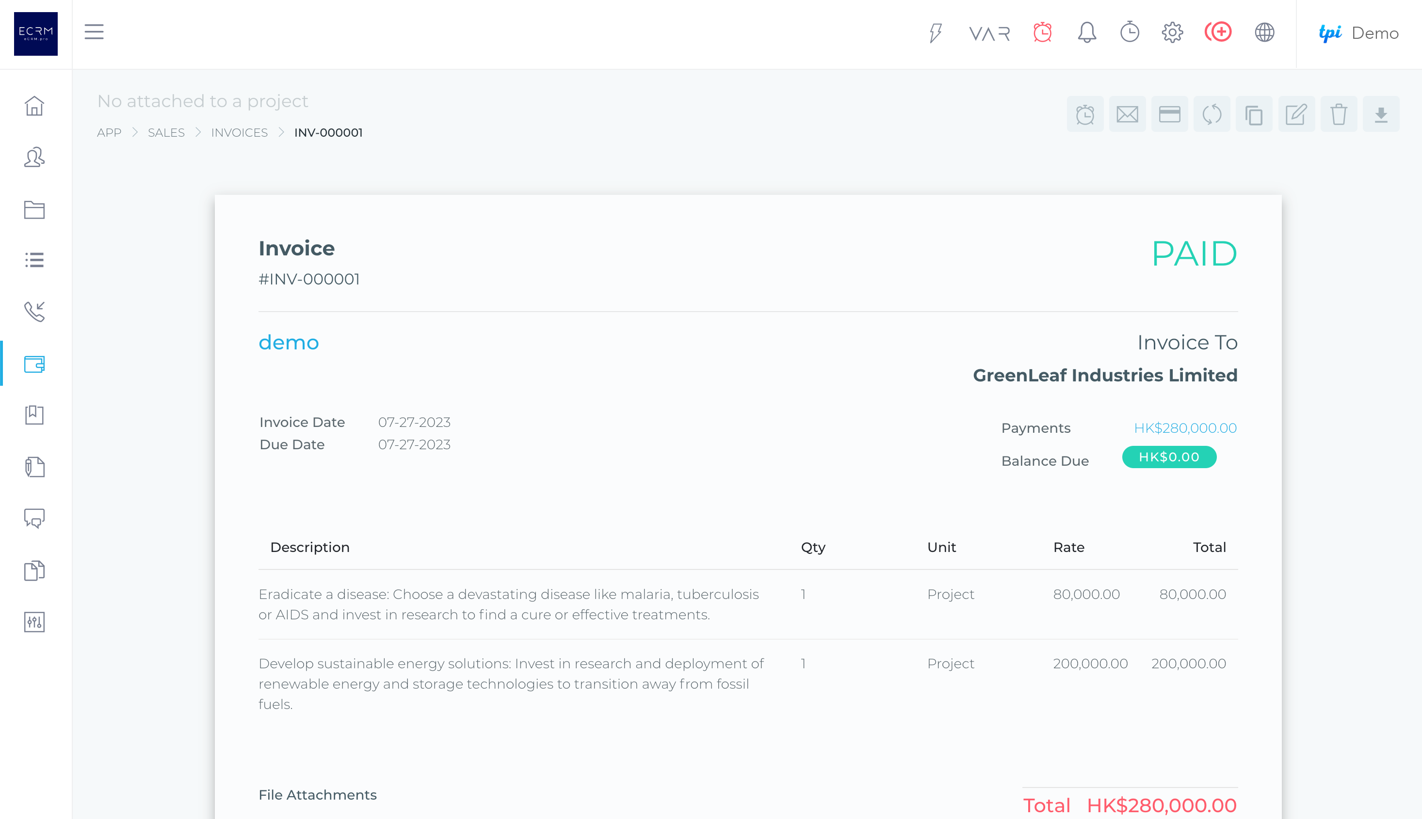Viewport: 1422px width, 819px height.
Task: Open GreenLeaf Industries Limited client
Action: [x=1105, y=375]
